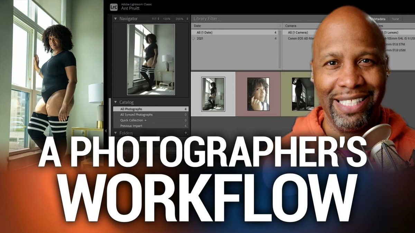The width and height of the screenshot is (415, 233).
Task: Select the window-pose grid thumbnail
Action: point(213,94)
